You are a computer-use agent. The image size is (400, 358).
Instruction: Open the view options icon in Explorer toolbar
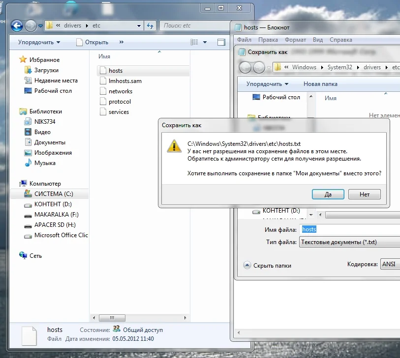(195, 42)
